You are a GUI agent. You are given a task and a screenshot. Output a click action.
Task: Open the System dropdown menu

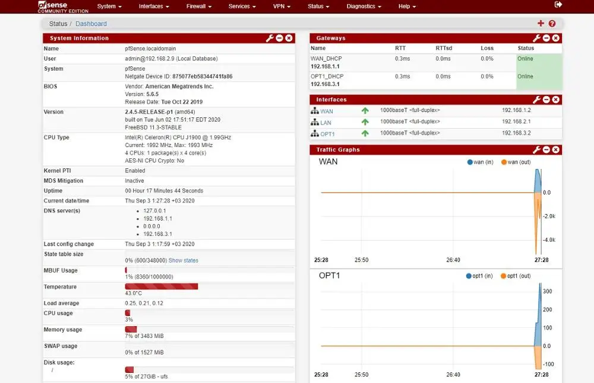point(109,7)
